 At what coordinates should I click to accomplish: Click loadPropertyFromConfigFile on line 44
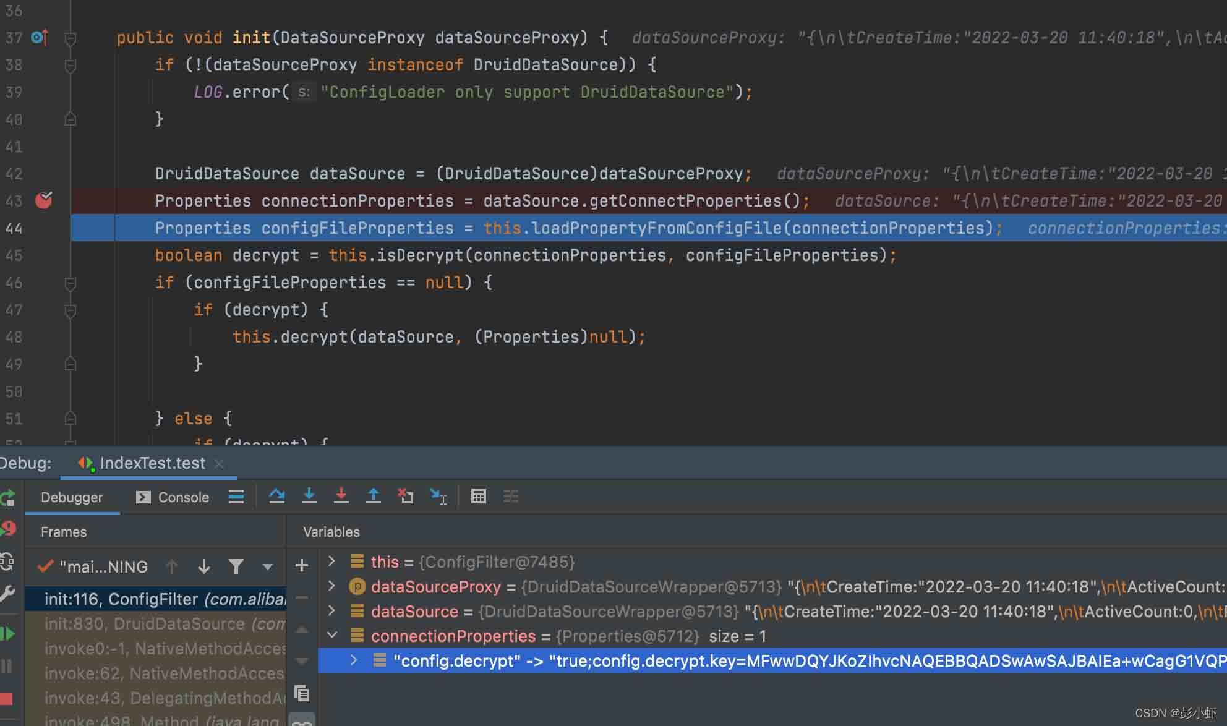pos(657,228)
